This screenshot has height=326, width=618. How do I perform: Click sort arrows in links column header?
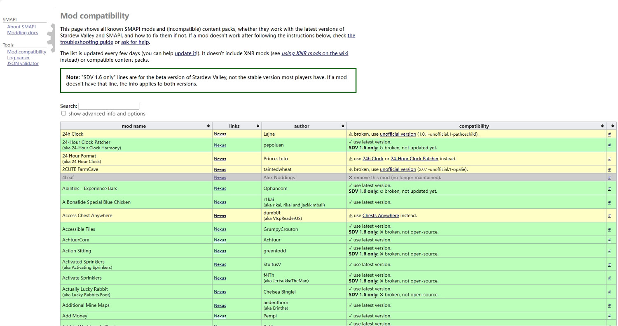tap(258, 126)
